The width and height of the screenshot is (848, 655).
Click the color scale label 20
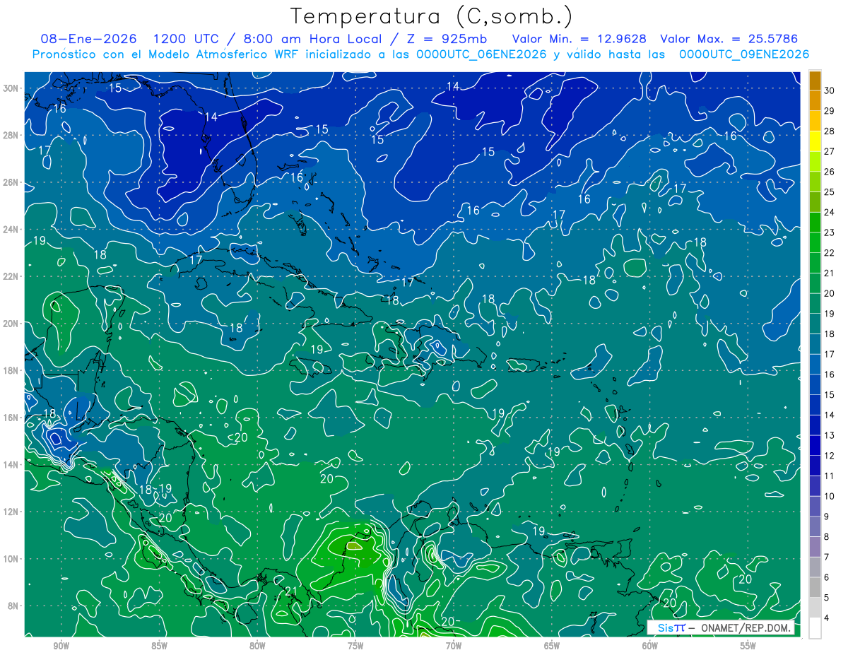point(830,293)
